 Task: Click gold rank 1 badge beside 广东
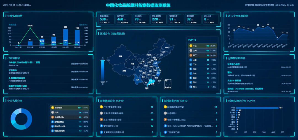191,46
